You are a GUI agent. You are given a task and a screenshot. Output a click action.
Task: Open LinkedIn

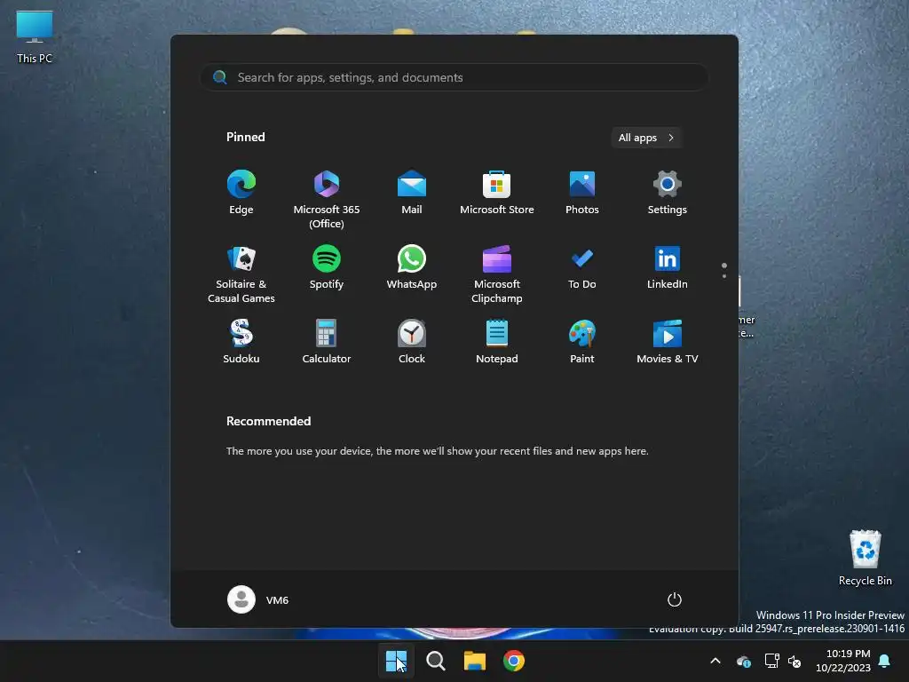(x=668, y=268)
